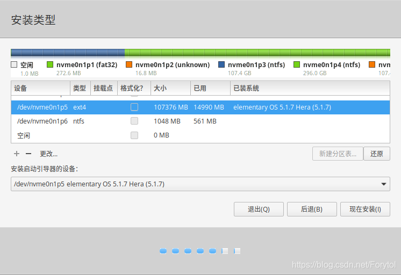The image size is (401, 275).
Task: Click the 现在安装(I) install now button
Action: pos(365,209)
